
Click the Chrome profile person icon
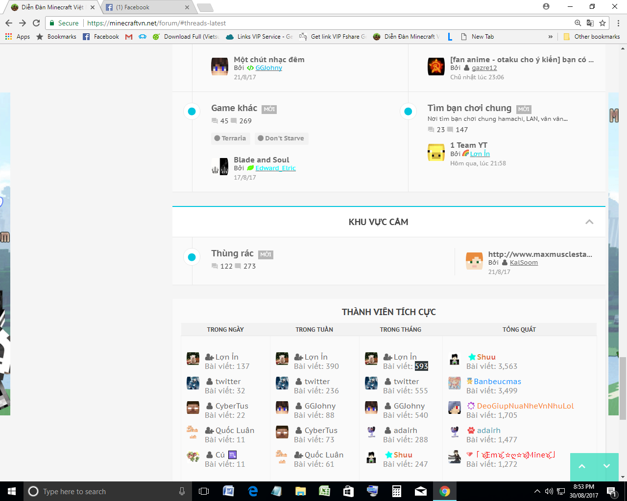point(546,6)
